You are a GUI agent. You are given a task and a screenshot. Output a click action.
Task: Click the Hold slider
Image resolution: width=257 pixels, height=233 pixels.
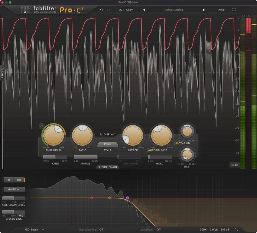[x=160, y=157]
